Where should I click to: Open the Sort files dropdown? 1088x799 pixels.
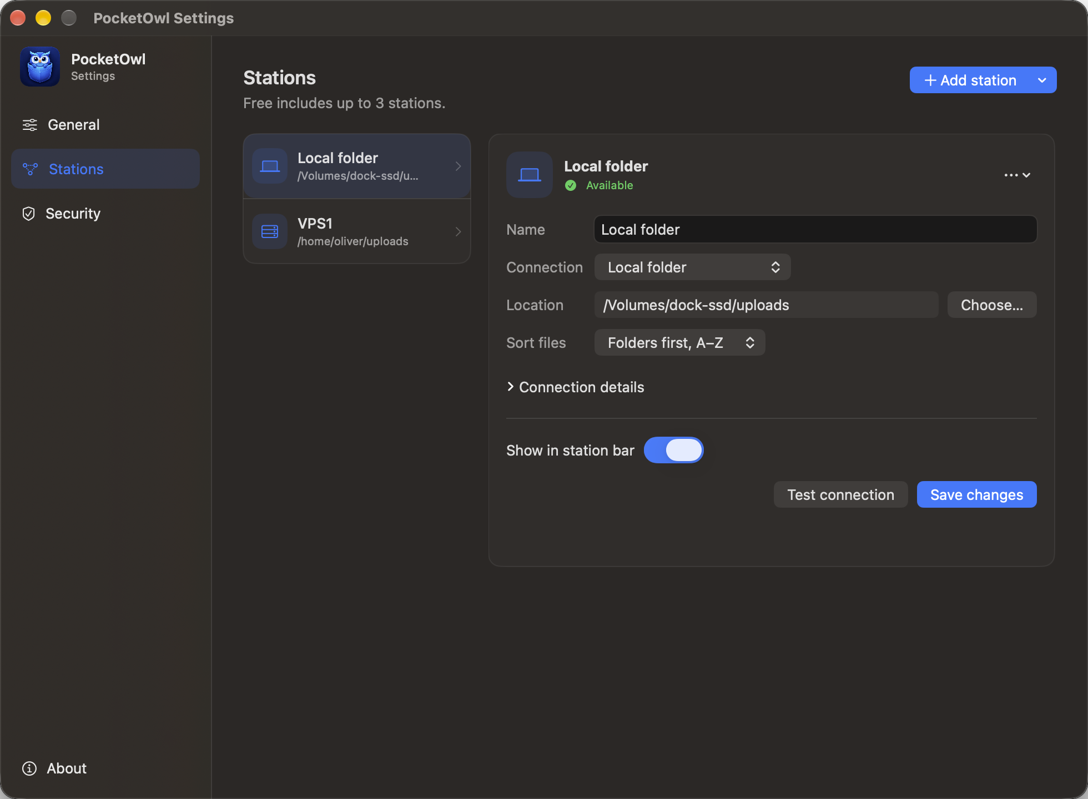click(679, 343)
